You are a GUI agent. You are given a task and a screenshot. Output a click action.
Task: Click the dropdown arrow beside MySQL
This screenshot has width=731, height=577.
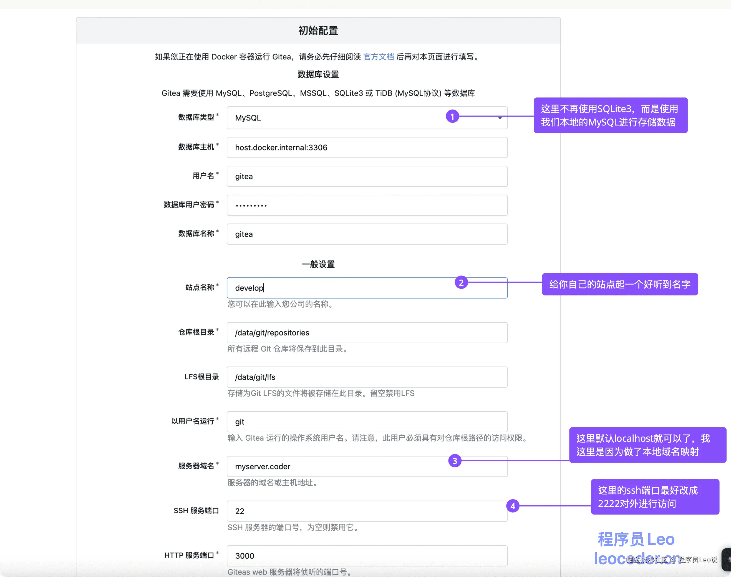[500, 118]
